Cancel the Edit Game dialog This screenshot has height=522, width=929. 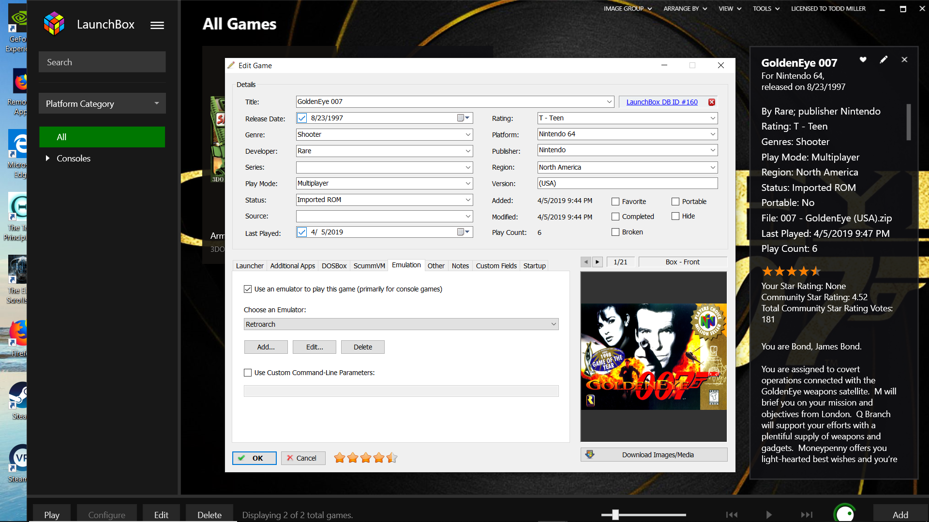click(303, 458)
